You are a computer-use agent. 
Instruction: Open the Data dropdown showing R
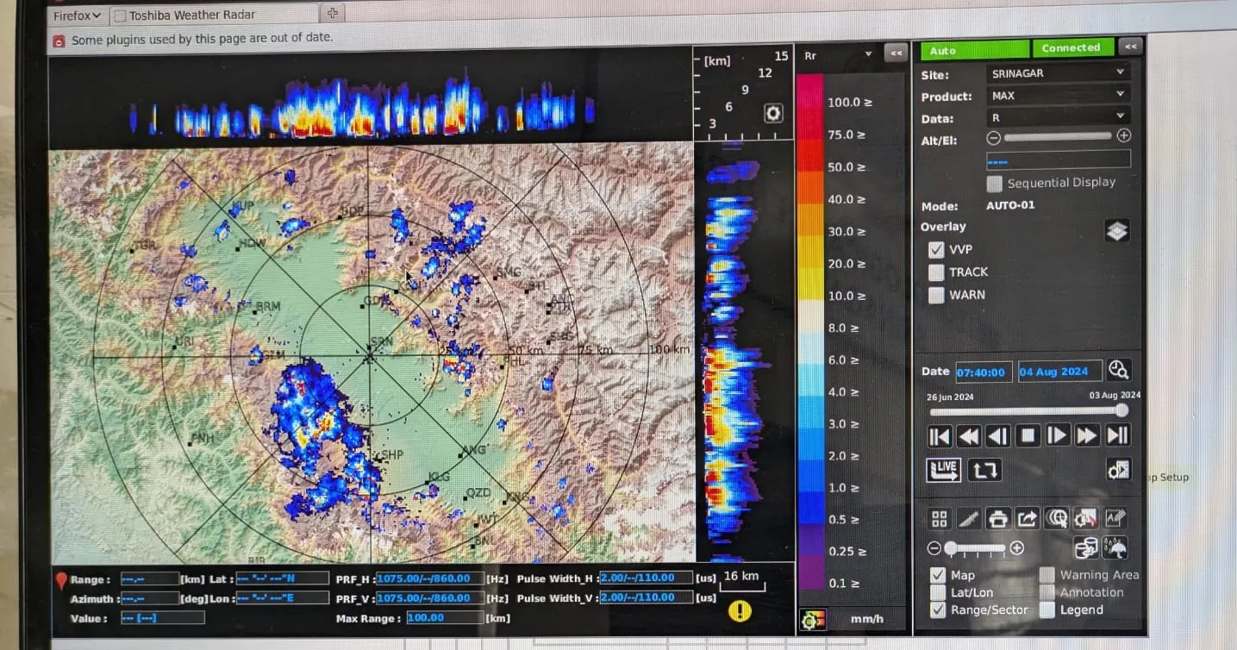click(1058, 116)
